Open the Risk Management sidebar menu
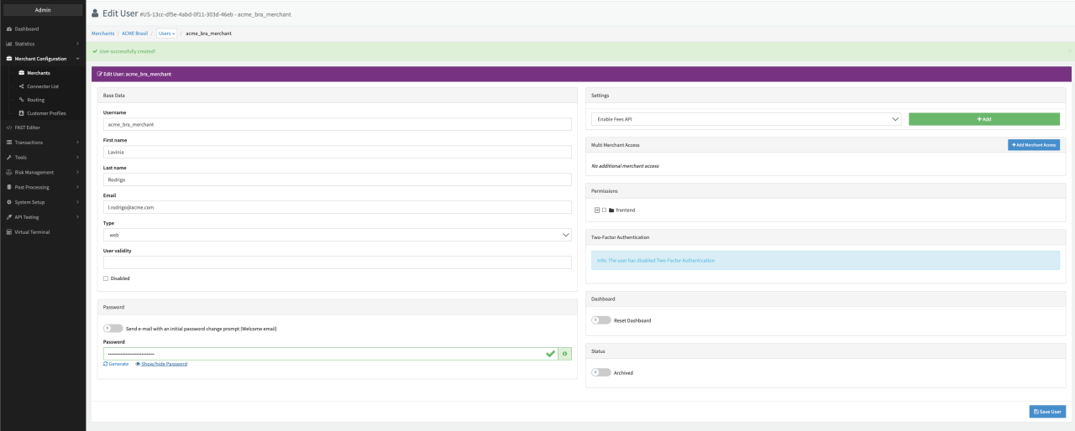 click(x=42, y=172)
